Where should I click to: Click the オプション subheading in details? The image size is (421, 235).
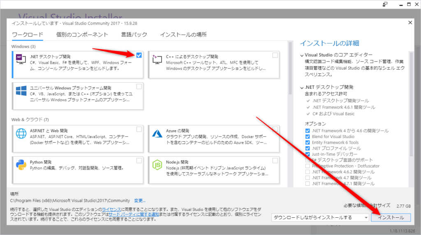click(x=315, y=124)
